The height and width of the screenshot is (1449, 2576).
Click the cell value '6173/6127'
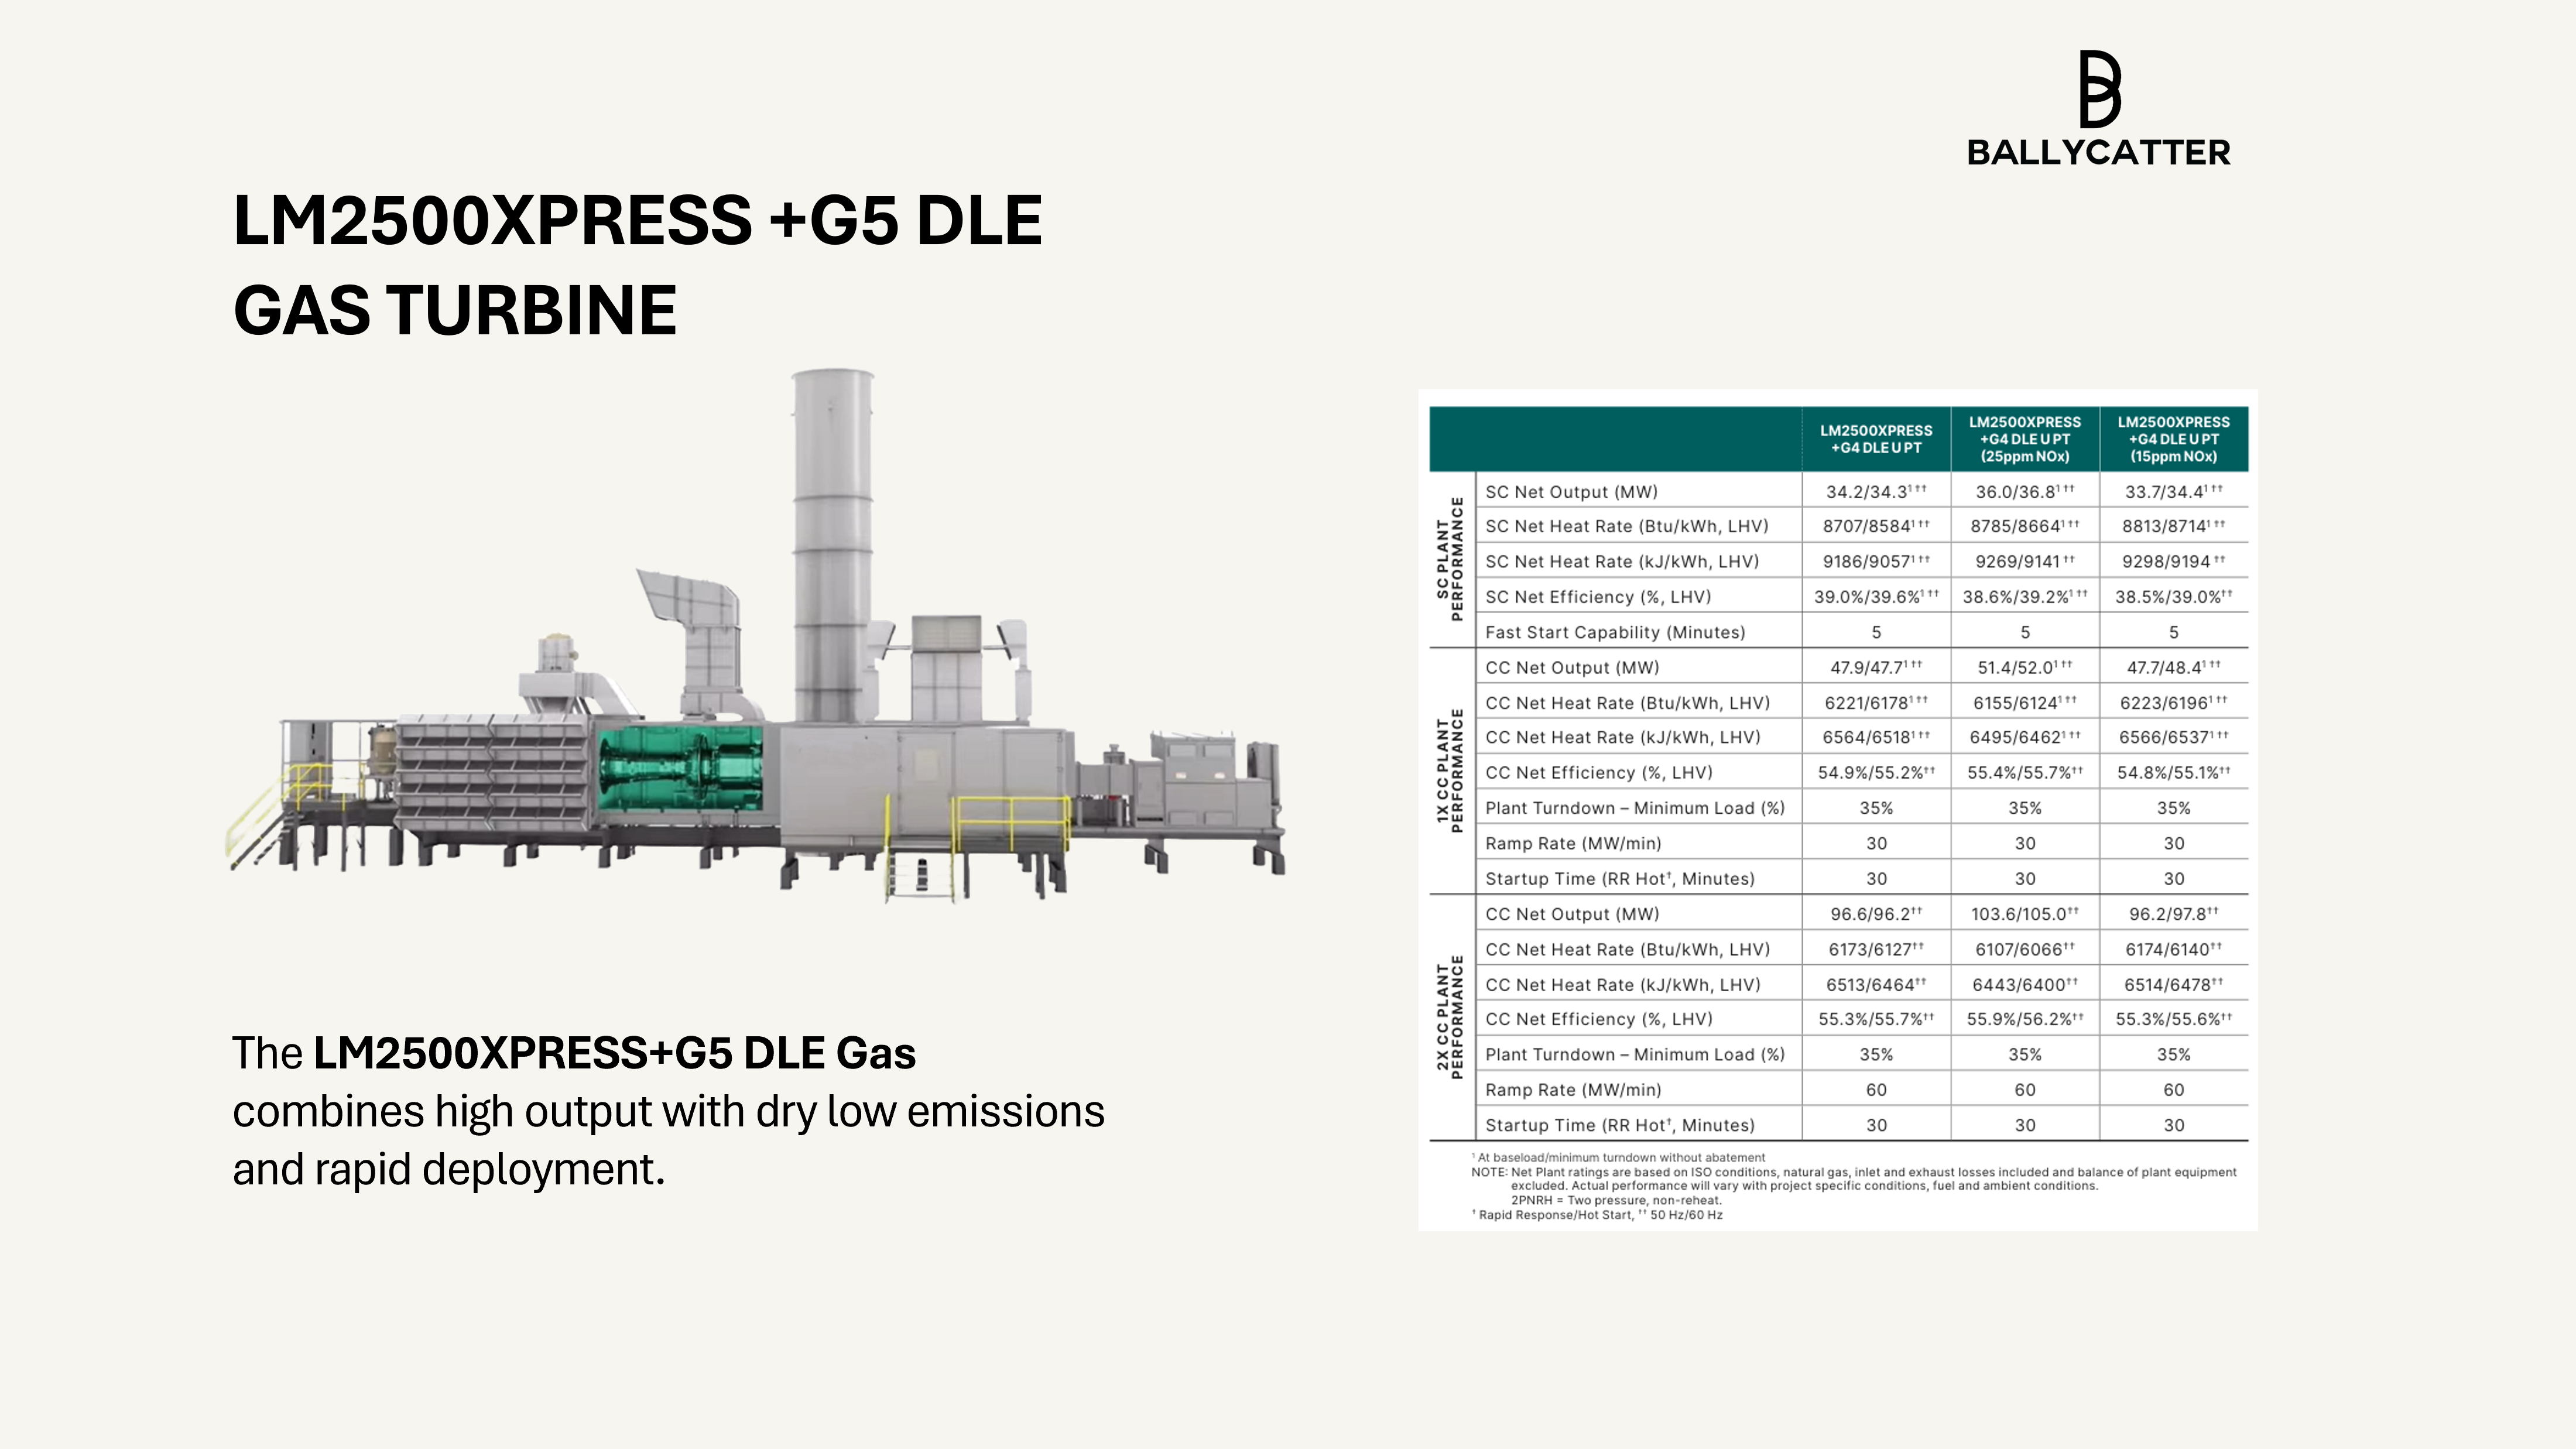[1876, 949]
